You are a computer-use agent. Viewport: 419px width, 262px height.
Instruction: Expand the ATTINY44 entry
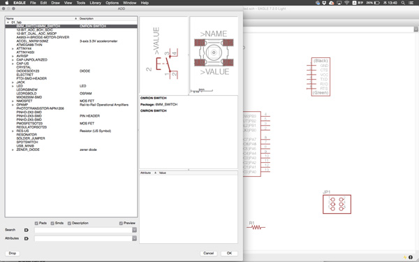(x=13, y=49)
